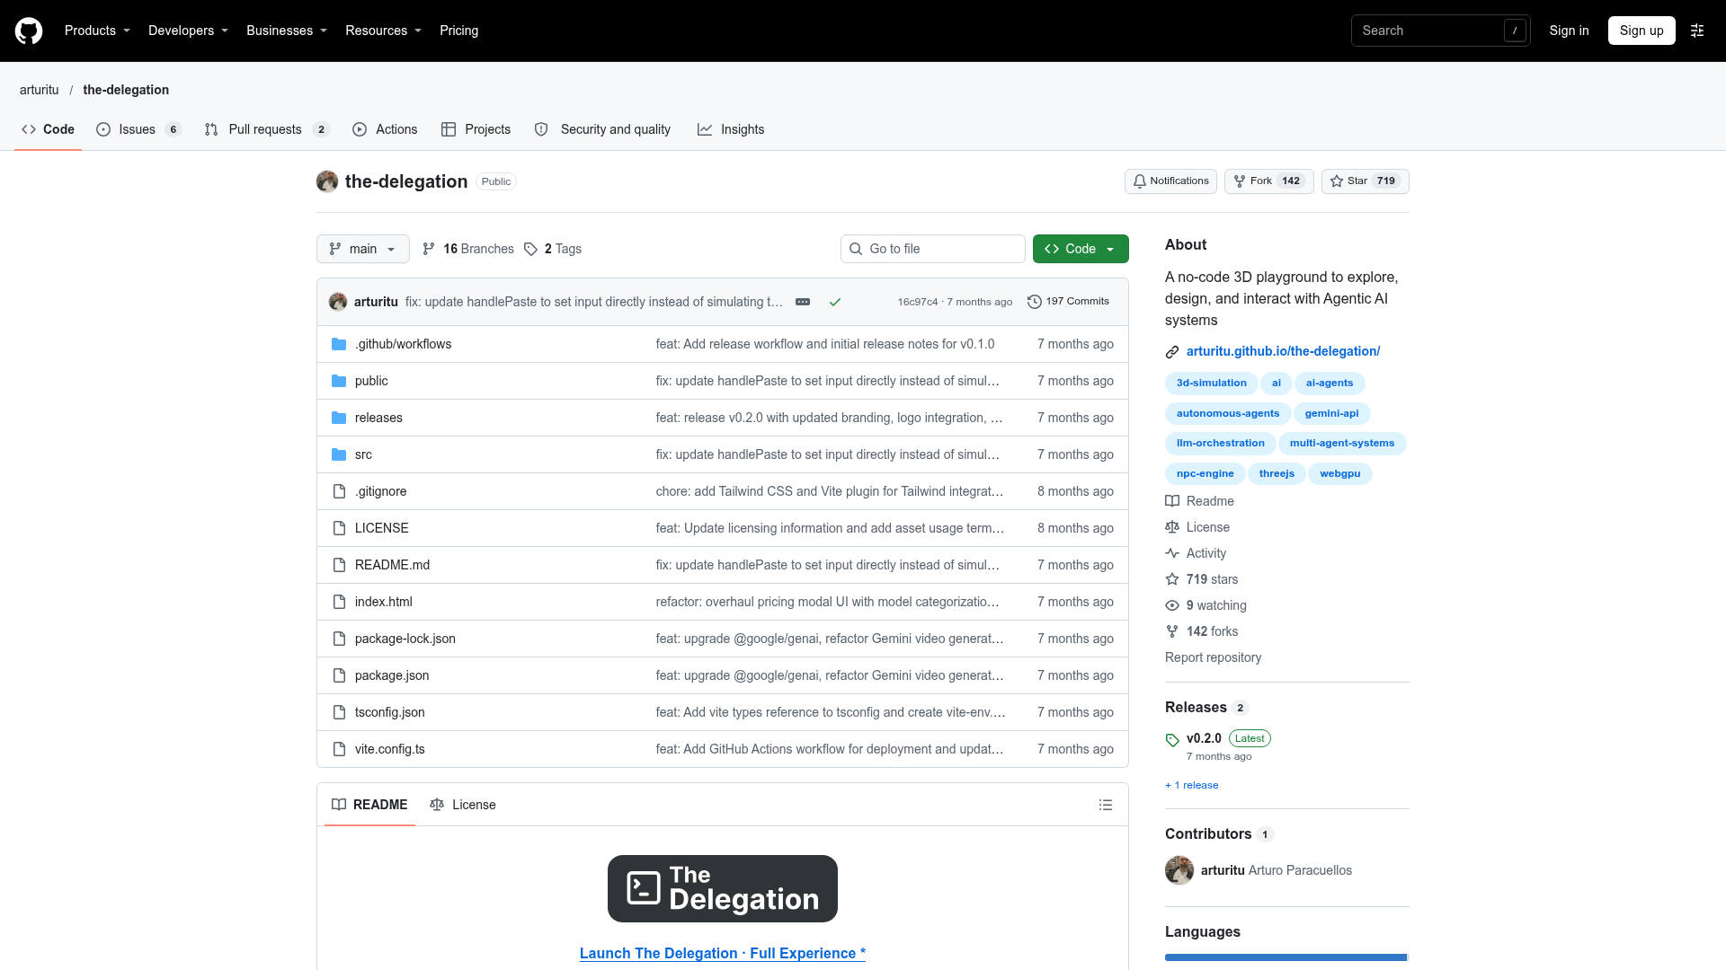Open Notifications bell button
Image resolution: width=1726 pixels, height=970 pixels.
tap(1170, 181)
